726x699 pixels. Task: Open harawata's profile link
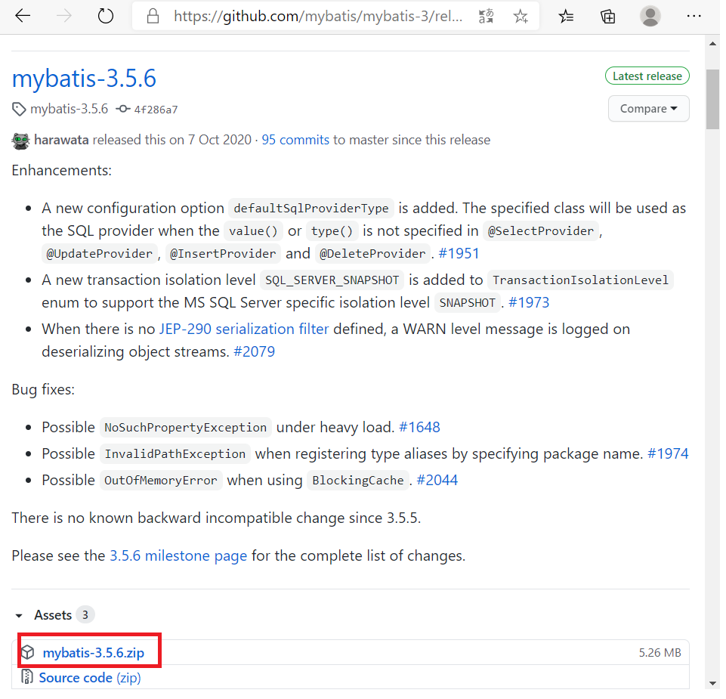pos(61,140)
